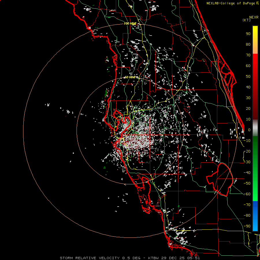260x260 pixels.
Task: Click the gray zero-velocity segment of the color bar
Action: tap(255, 128)
